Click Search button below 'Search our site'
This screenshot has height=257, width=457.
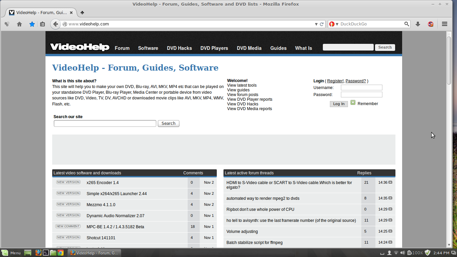[168, 123]
